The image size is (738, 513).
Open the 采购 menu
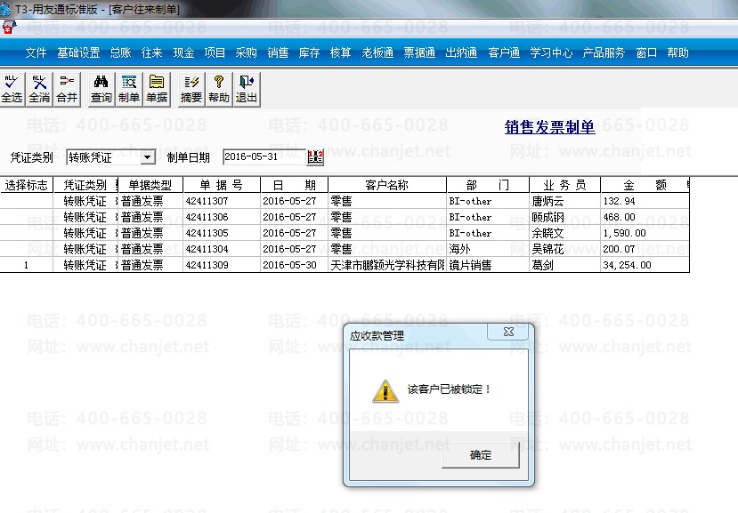[247, 52]
